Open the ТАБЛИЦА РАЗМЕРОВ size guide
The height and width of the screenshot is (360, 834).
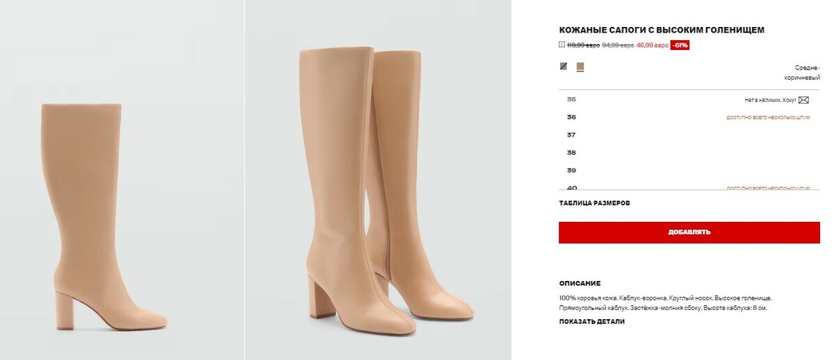pos(594,203)
